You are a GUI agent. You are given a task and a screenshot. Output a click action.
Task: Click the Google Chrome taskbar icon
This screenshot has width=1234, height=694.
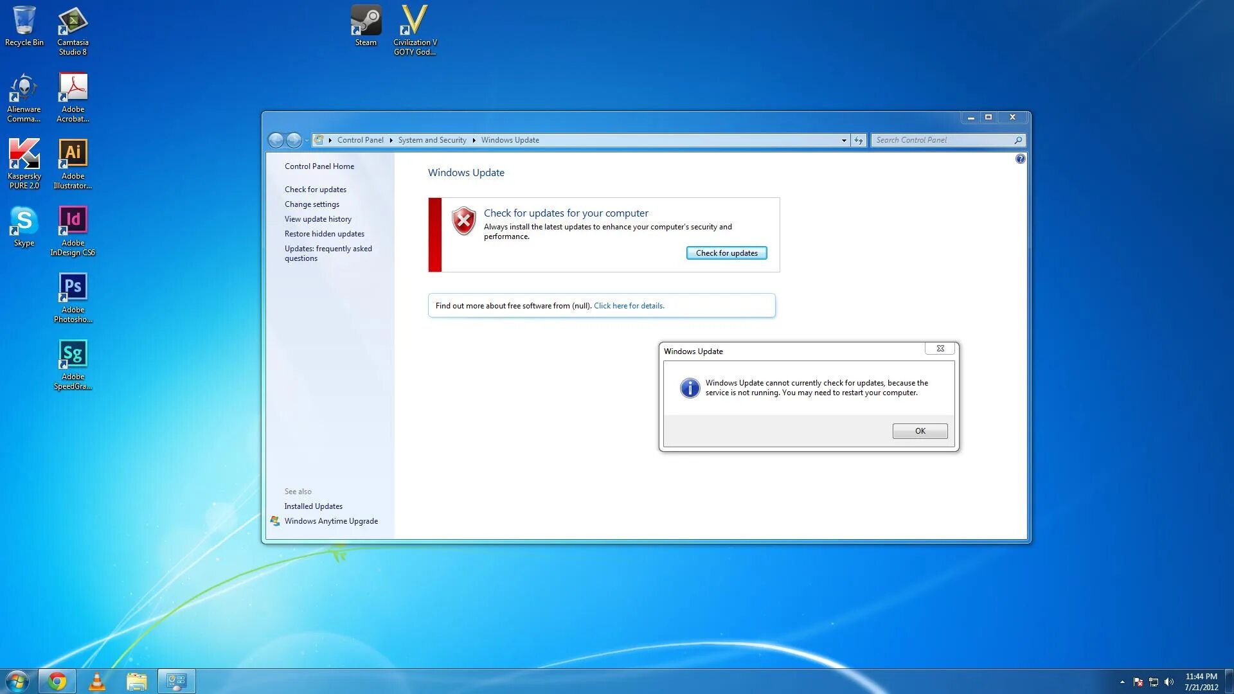pyautogui.click(x=57, y=681)
